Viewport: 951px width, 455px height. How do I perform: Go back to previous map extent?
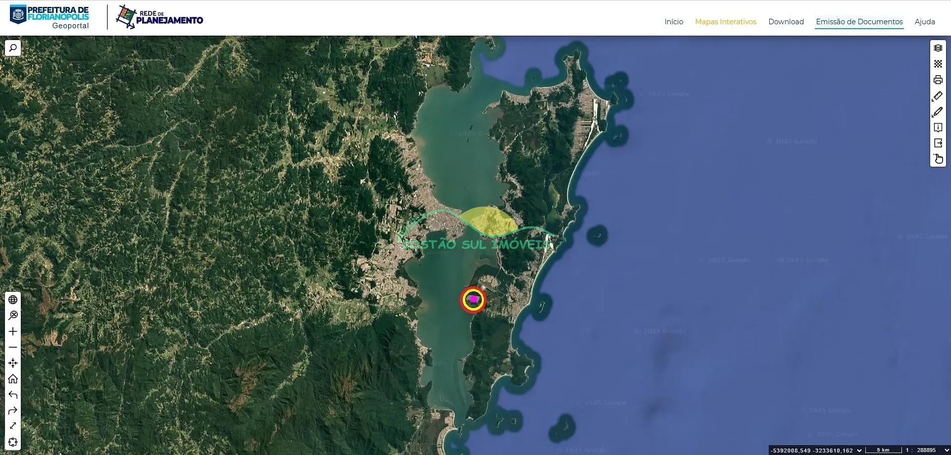click(x=13, y=395)
